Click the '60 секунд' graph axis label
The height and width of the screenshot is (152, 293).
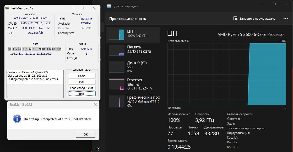(x=174, y=108)
